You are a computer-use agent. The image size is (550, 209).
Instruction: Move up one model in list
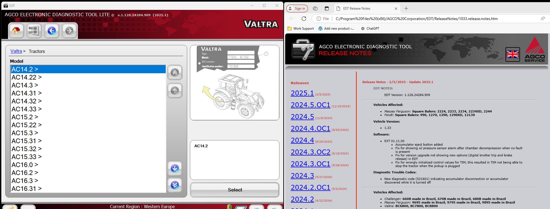(175, 91)
